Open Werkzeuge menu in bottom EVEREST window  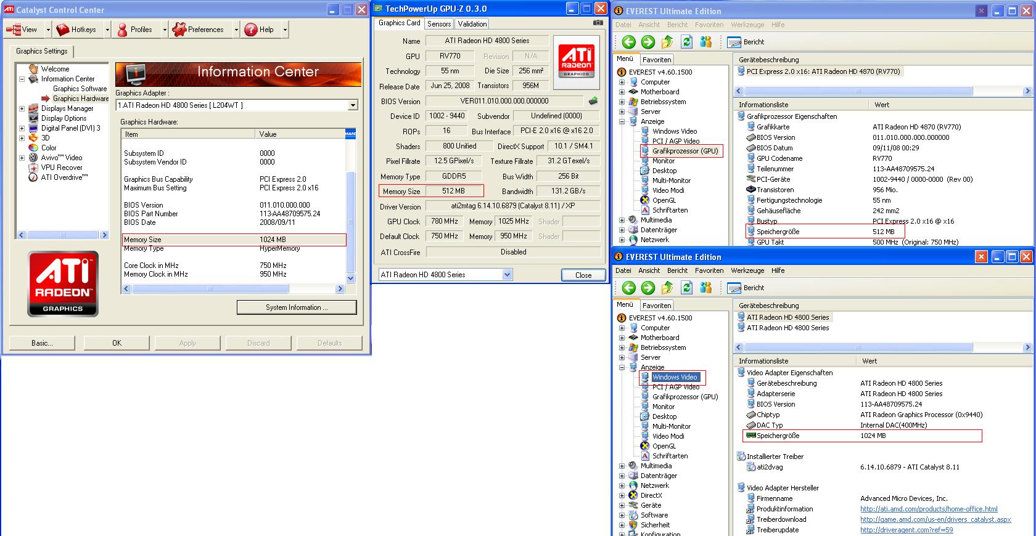click(747, 270)
